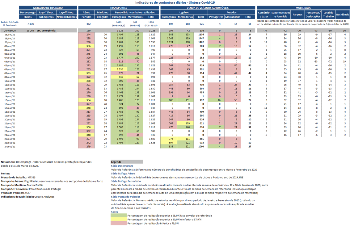This screenshot has height=226, width=350.
Task: Click the Desemprego column header
Action: tap(28, 12)
